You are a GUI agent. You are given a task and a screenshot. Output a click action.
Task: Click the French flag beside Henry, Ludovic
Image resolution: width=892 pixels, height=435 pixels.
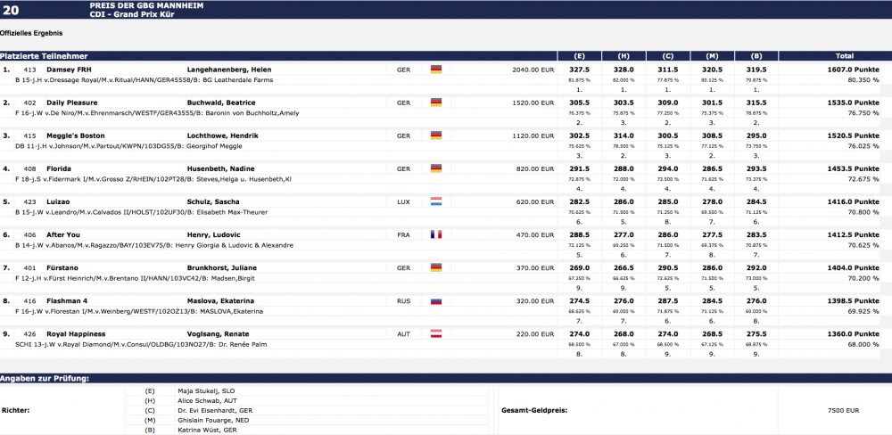coord(436,234)
